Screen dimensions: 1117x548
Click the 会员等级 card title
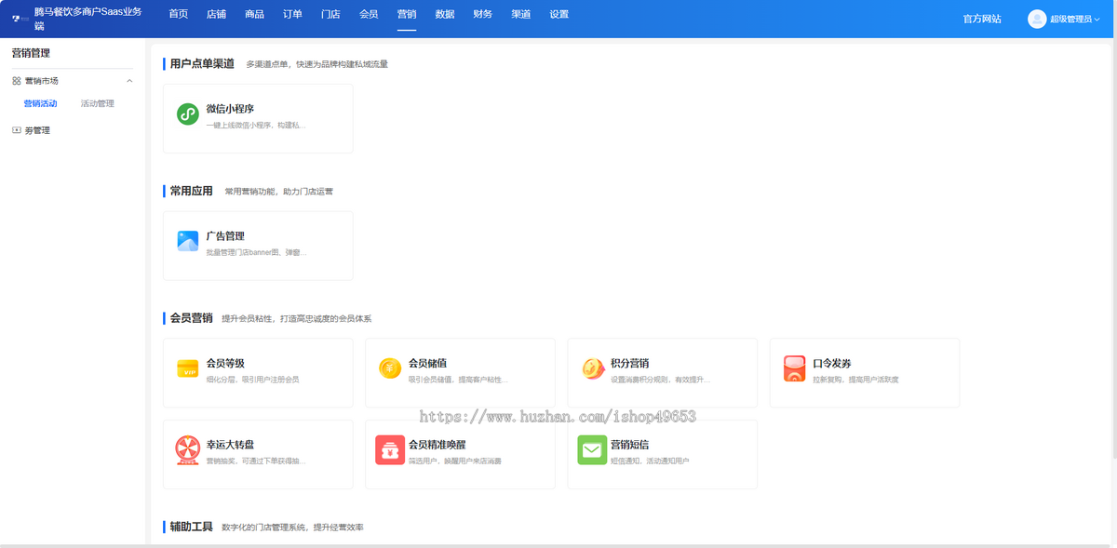[x=225, y=364]
